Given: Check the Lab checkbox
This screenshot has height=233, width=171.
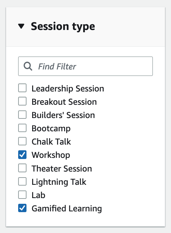Looking at the screenshot, I should 22,195.
